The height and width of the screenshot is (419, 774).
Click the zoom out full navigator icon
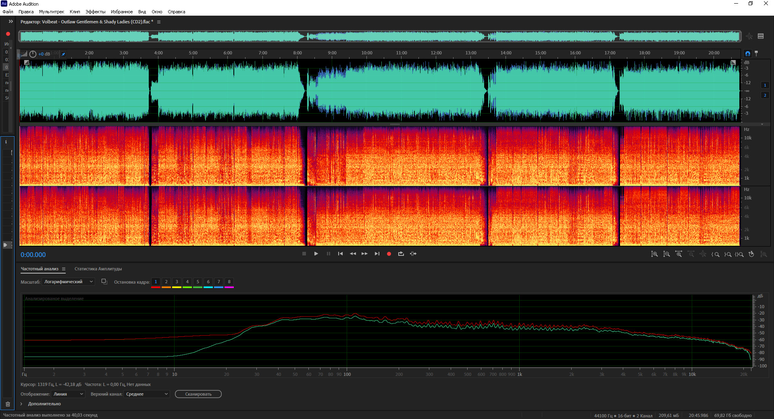749,36
